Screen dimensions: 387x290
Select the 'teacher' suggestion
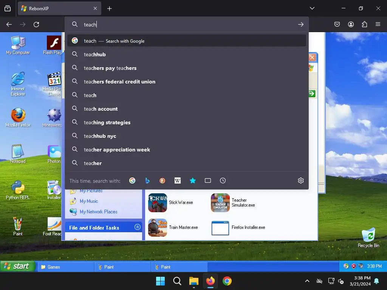[x=187, y=163]
